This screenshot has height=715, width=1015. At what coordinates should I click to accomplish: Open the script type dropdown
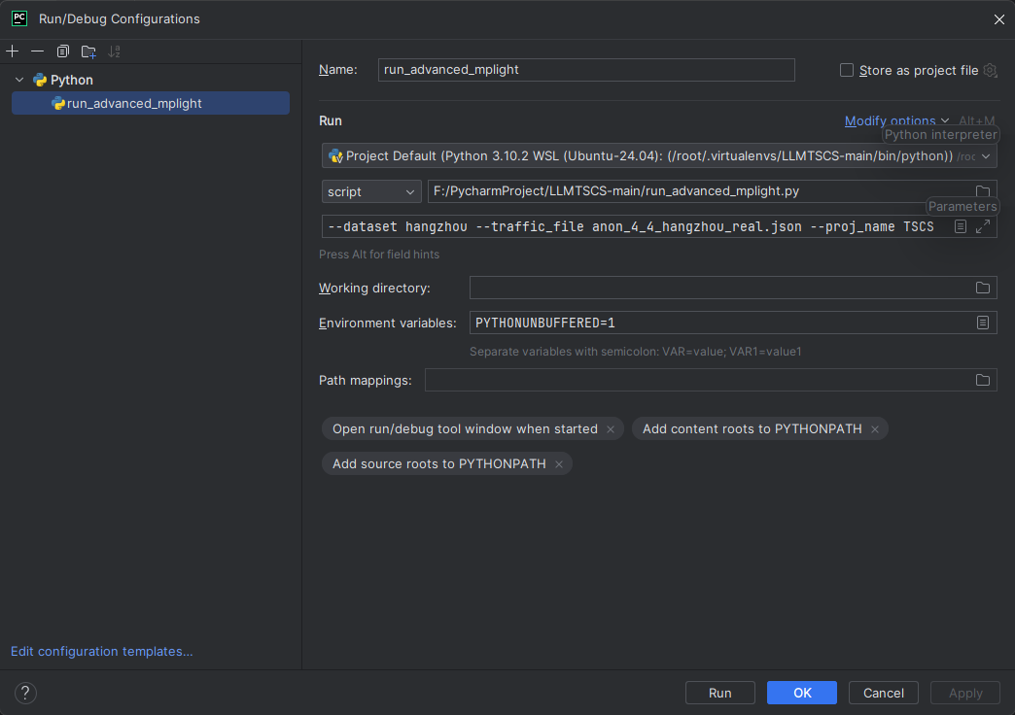click(x=371, y=191)
